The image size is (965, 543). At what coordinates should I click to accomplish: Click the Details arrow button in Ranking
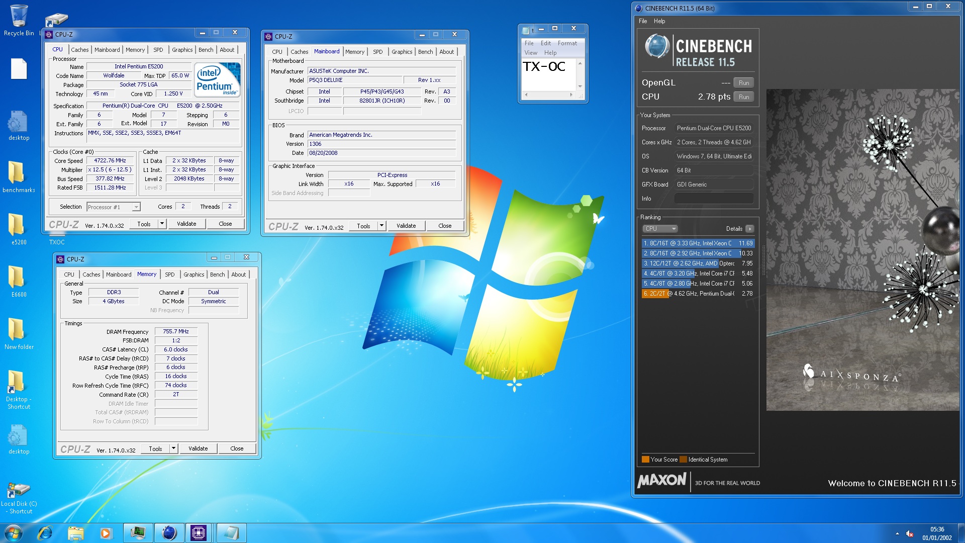tap(749, 229)
